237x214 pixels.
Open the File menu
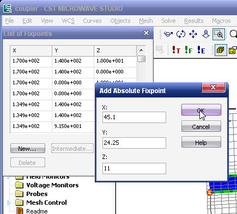tap(9, 21)
